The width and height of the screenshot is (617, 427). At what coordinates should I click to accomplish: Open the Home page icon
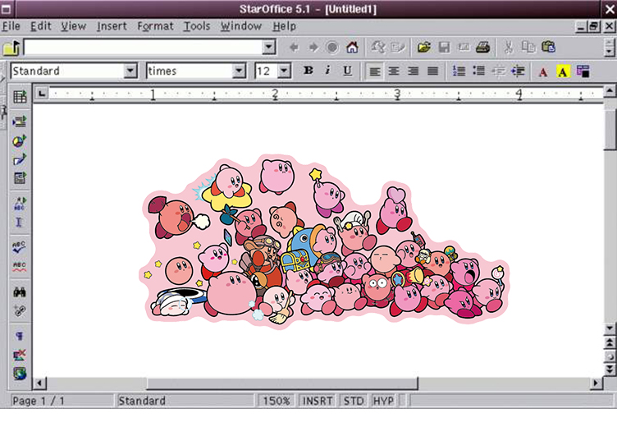352,48
